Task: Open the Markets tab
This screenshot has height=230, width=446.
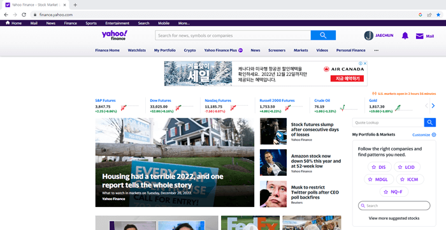Action: tap(301, 50)
